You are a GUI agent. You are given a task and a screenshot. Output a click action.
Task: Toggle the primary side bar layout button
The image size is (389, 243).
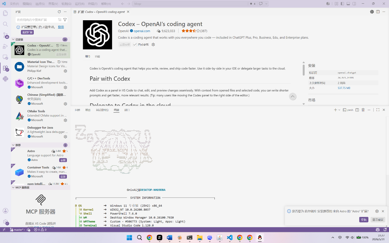pos(342,4)
